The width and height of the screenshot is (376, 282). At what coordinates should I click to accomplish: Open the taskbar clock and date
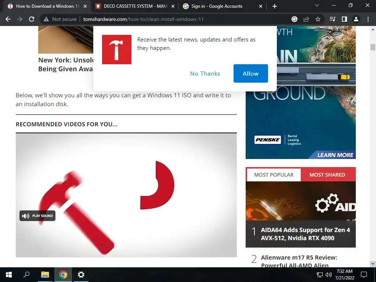pos(344,275)
